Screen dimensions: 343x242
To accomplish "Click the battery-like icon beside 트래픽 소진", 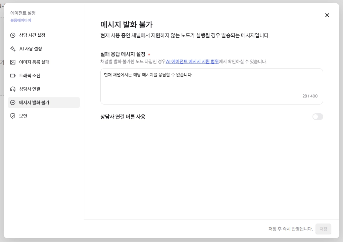I will [x=13, y=76].
